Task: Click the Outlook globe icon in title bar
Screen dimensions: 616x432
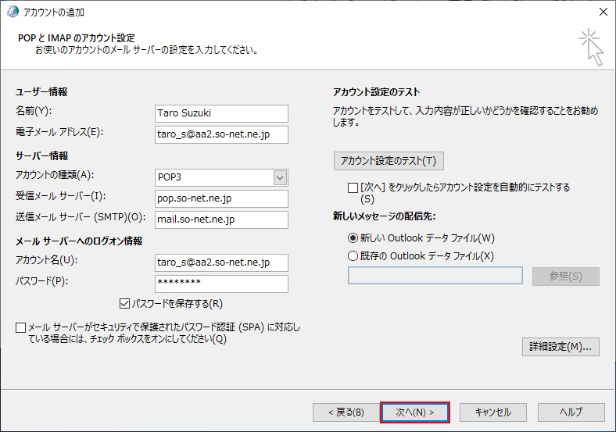Action: (13, 12)
